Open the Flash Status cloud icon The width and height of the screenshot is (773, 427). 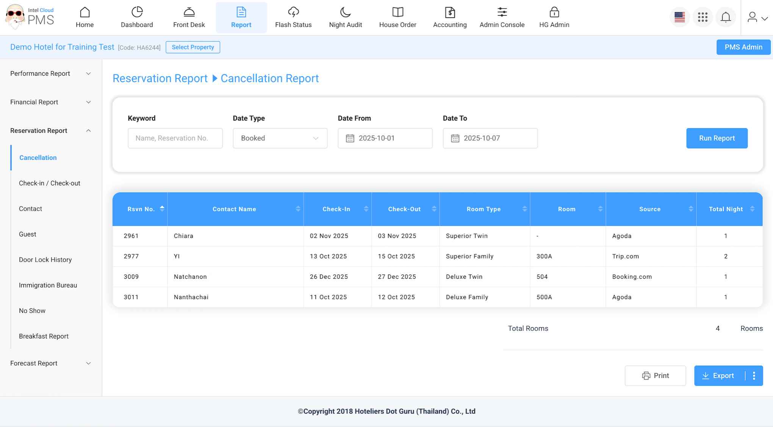[x=293, y=13]
